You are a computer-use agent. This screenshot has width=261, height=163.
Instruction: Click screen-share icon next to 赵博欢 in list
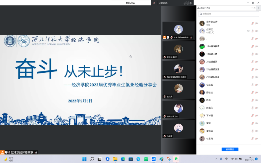248,31
